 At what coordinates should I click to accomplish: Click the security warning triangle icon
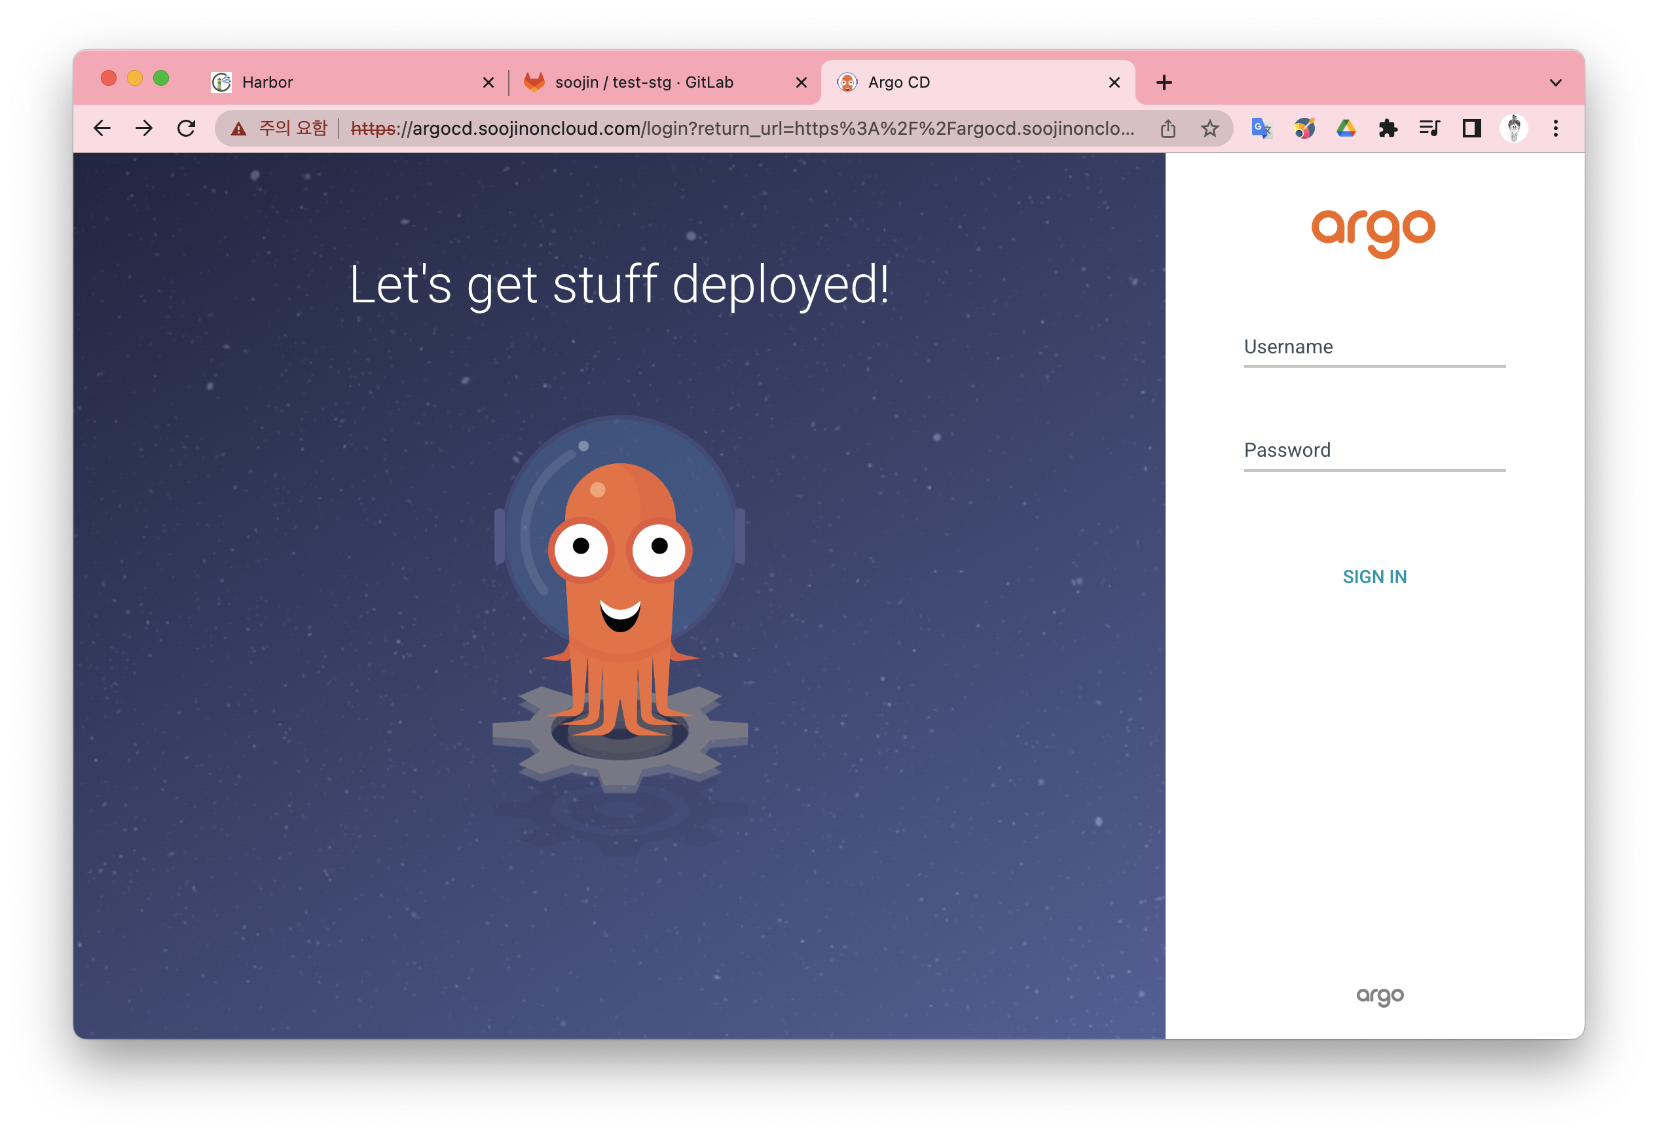tap(238, 128)
